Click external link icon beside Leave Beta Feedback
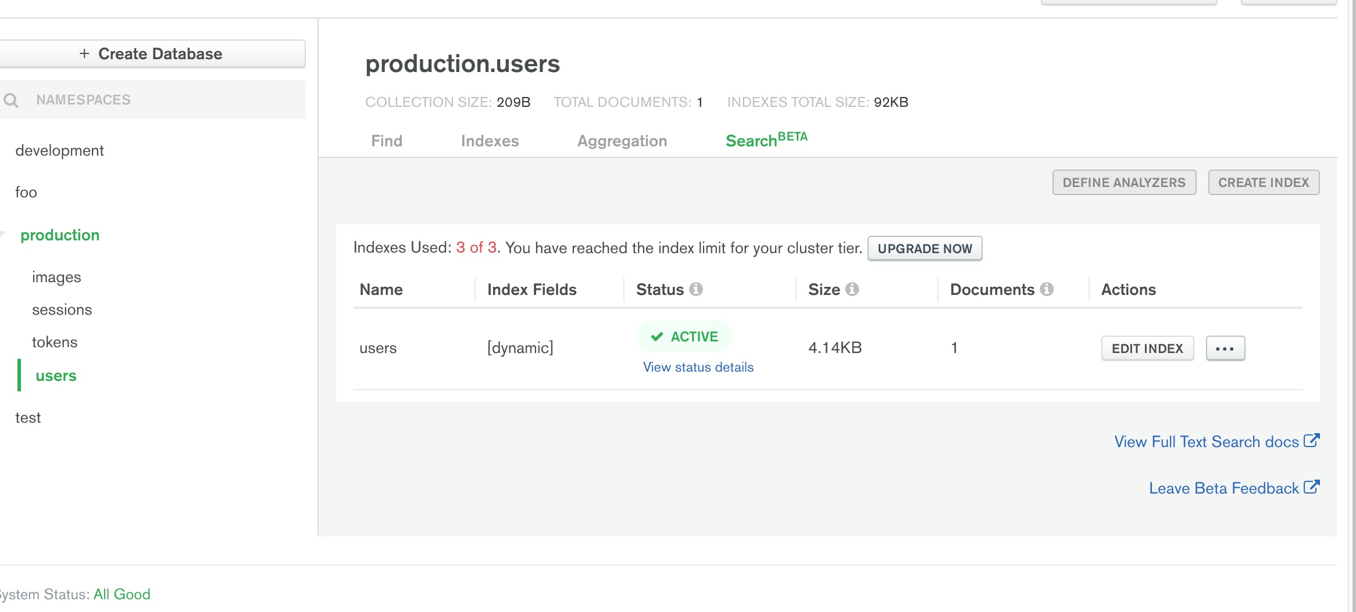This screenshot has height=612, width=1356. (x=1311, y=487)
